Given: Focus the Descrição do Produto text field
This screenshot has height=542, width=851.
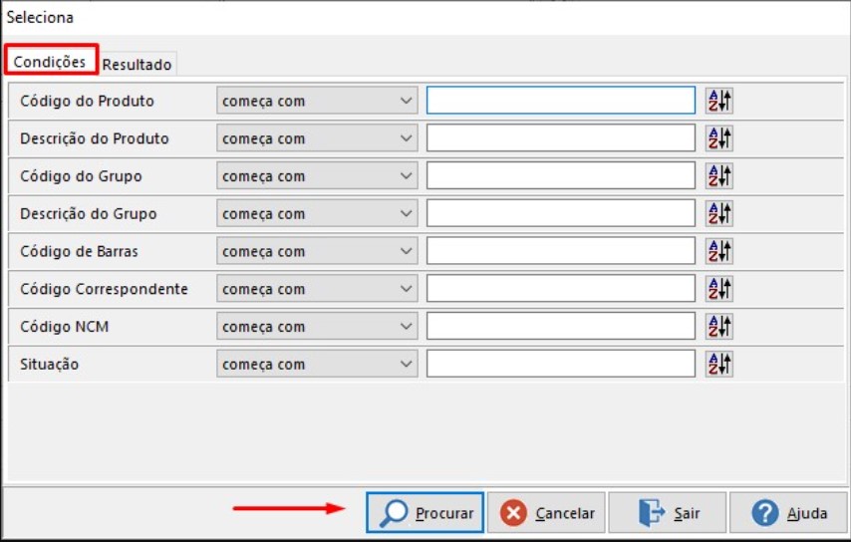Looking at the screenshot, I should click(x=561, y=138).
